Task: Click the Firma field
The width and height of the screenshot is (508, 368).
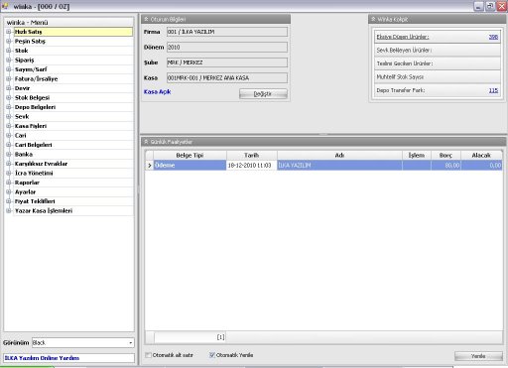Action: coord(227,32)
